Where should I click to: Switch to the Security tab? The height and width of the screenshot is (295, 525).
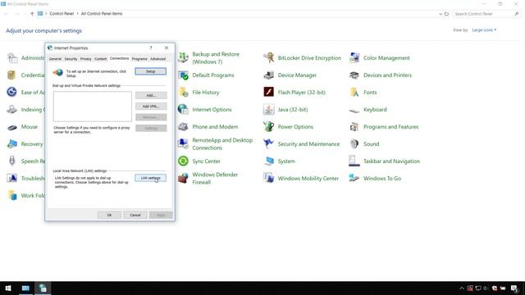(71, 59)
